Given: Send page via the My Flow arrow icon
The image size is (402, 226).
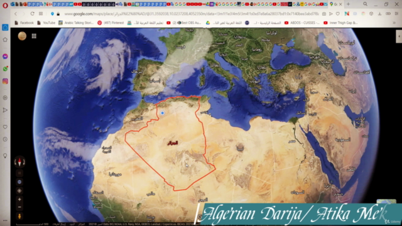Looking at the screenshot, I should (331, 14).
